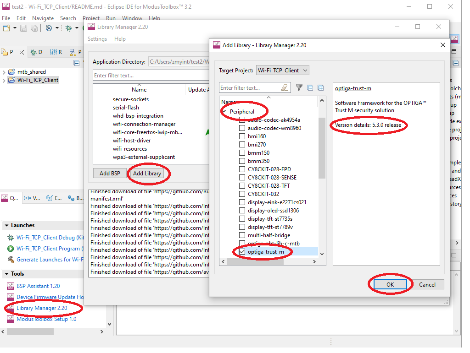The height and width of the screenshot is (353, 470).
Task: Click the expand all tree icon
Action: pos(321,88)
